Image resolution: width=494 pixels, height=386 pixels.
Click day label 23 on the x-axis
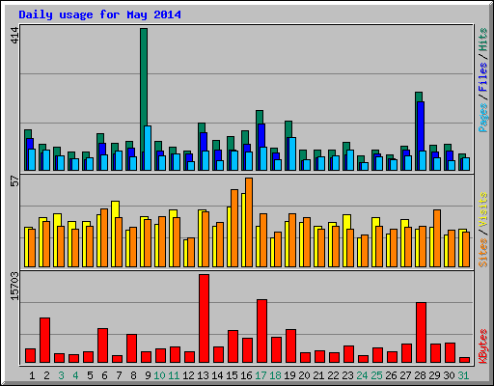347,375
